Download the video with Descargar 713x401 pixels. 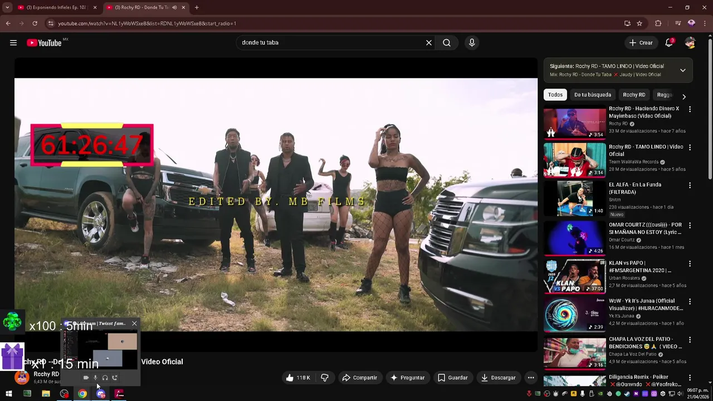pyautogui.click(x=499, y=378)
